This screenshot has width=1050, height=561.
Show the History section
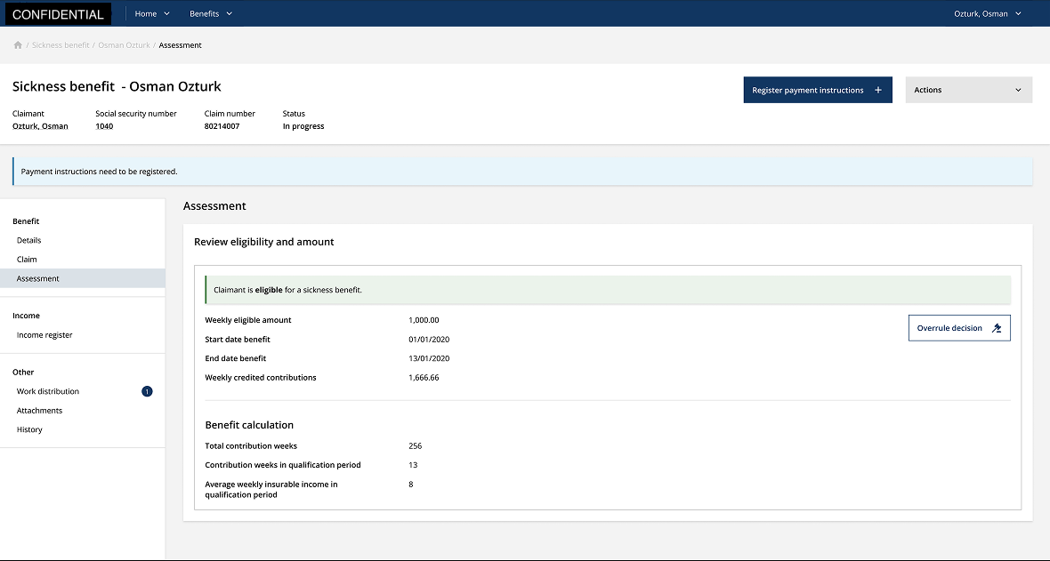[29, 429]
